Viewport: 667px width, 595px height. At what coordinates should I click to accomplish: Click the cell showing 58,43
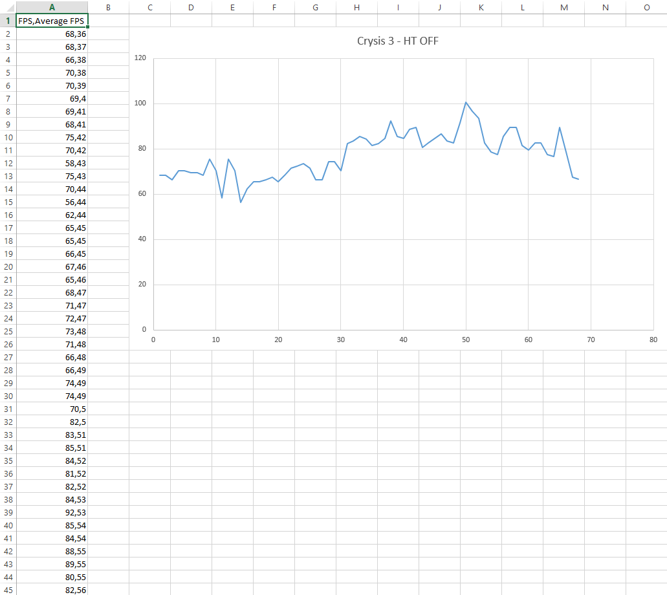[52, 163]
